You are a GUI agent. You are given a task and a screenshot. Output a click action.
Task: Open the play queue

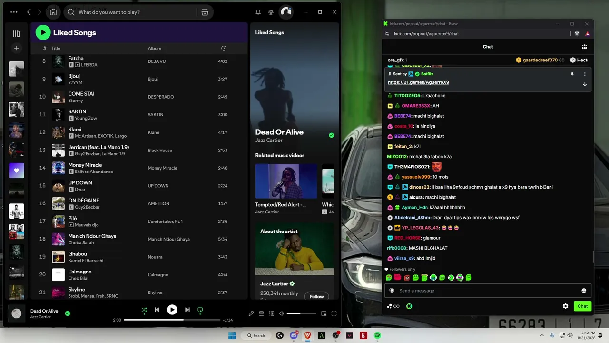261,313
